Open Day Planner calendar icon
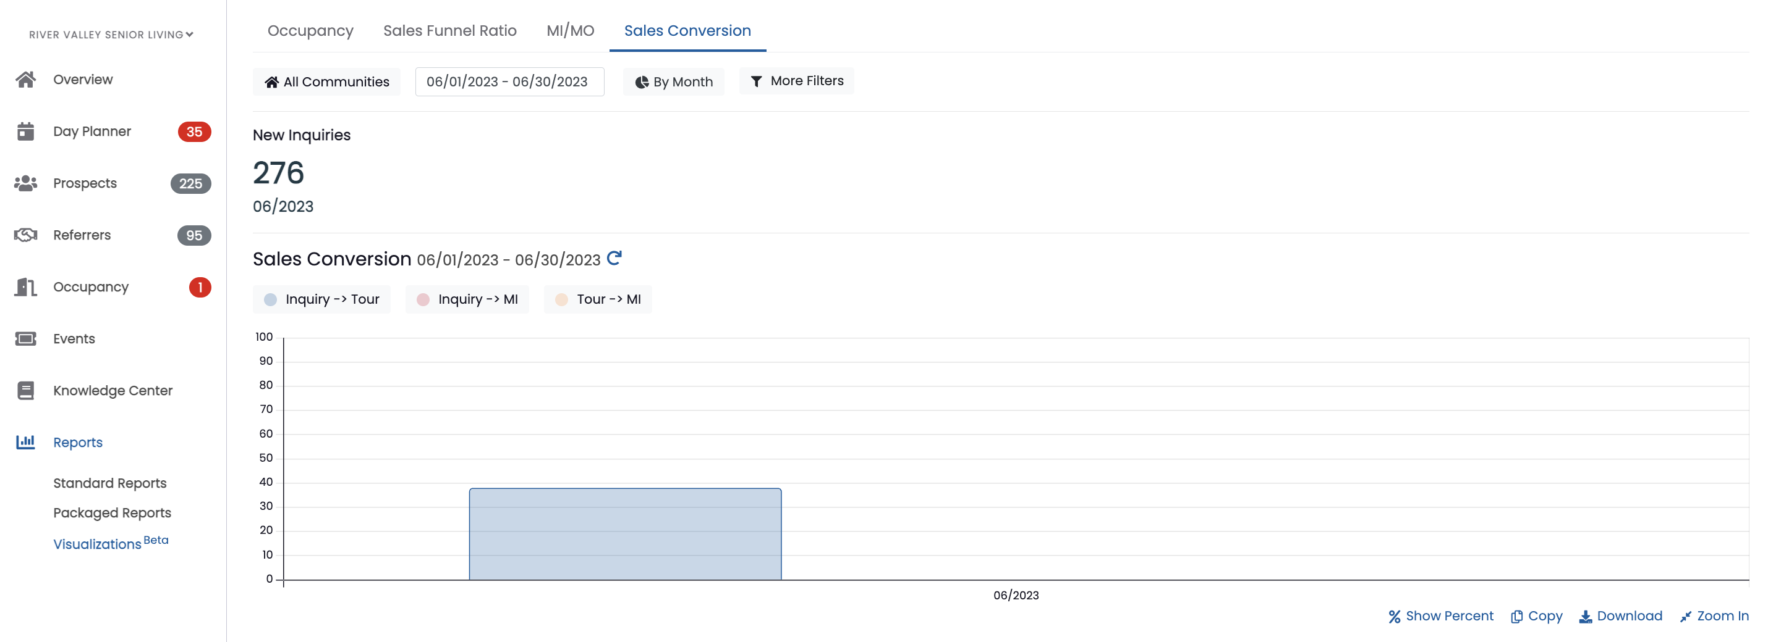Image resolution: width=1768 pixels, height=642 pixels. coord(26,131)
